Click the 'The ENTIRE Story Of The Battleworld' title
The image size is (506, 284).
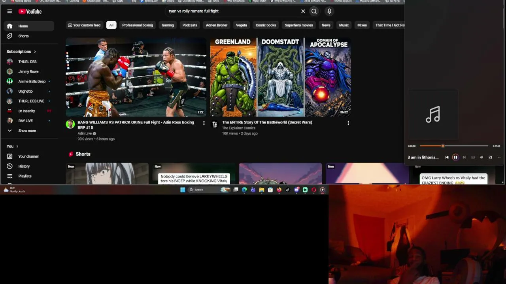point(267,122)
